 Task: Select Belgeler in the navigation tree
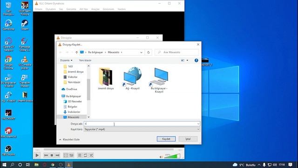(x=73, y=107)
